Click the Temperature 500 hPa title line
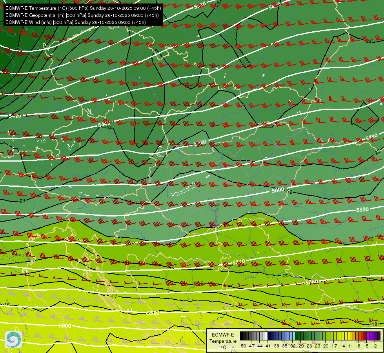The image size is (384, 353). tap(83, 8)
